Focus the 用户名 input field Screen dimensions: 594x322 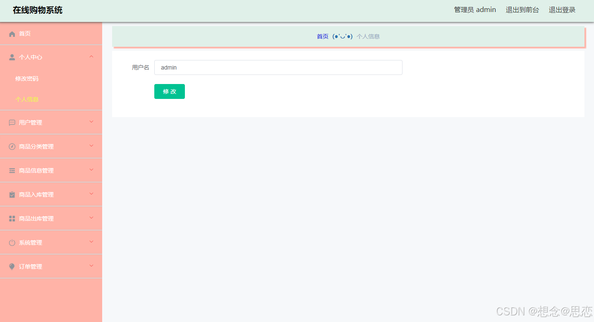pyautogui.click(x=278, y=67)
